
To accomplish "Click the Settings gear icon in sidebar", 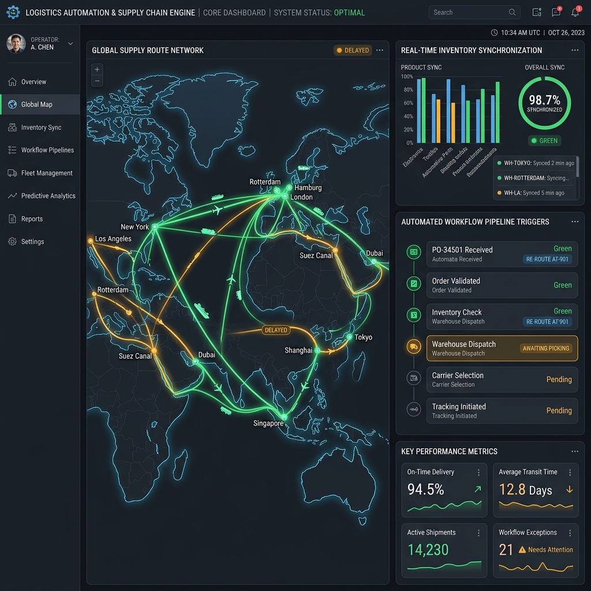I will [13, 242].
